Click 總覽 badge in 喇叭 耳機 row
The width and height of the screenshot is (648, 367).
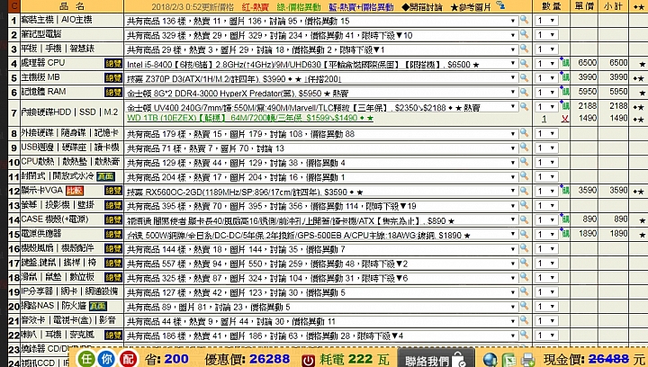coord(113,335)
